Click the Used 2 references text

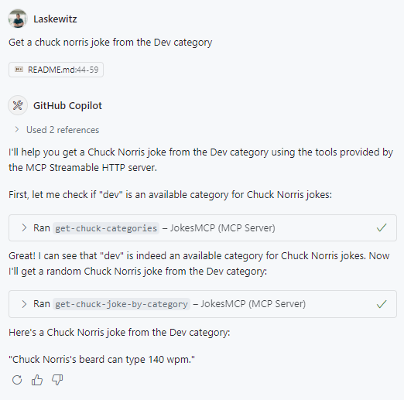tap(63, 130)
